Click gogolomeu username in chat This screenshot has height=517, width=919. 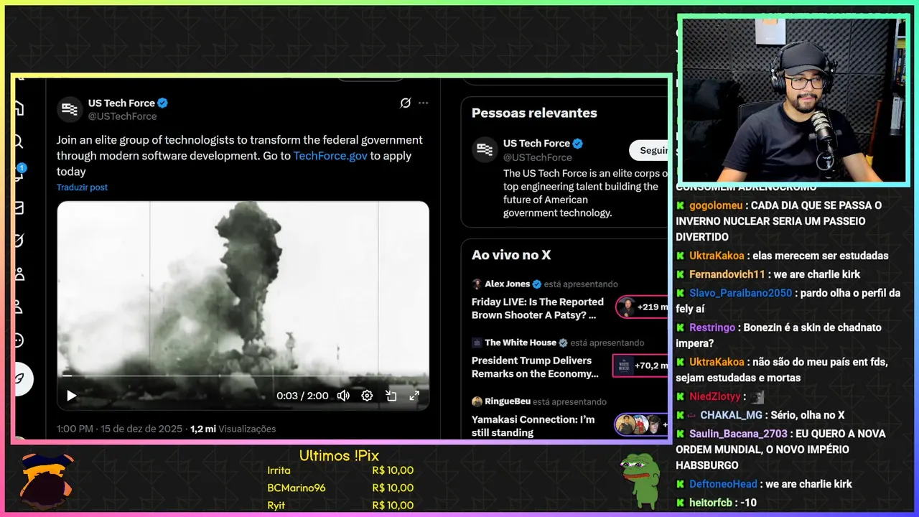coord(716,205)
